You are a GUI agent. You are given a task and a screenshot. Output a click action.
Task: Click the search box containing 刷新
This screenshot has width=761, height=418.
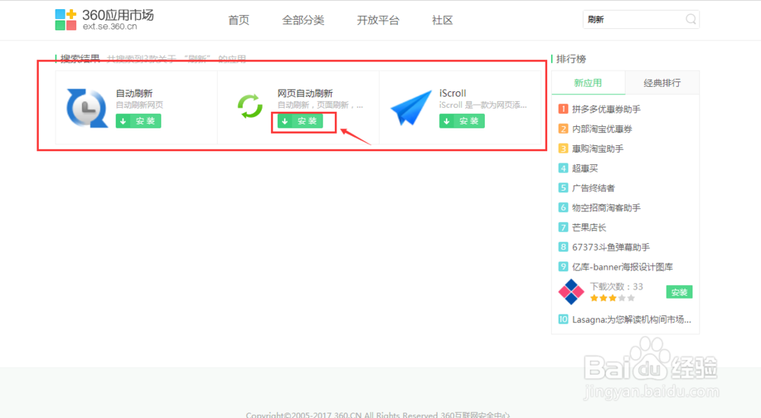[x=641, y=20]
